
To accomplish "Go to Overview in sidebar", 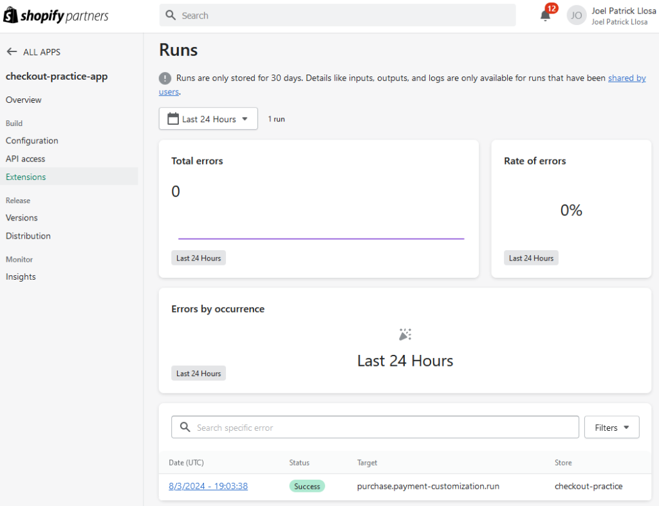I will (24, 100).
